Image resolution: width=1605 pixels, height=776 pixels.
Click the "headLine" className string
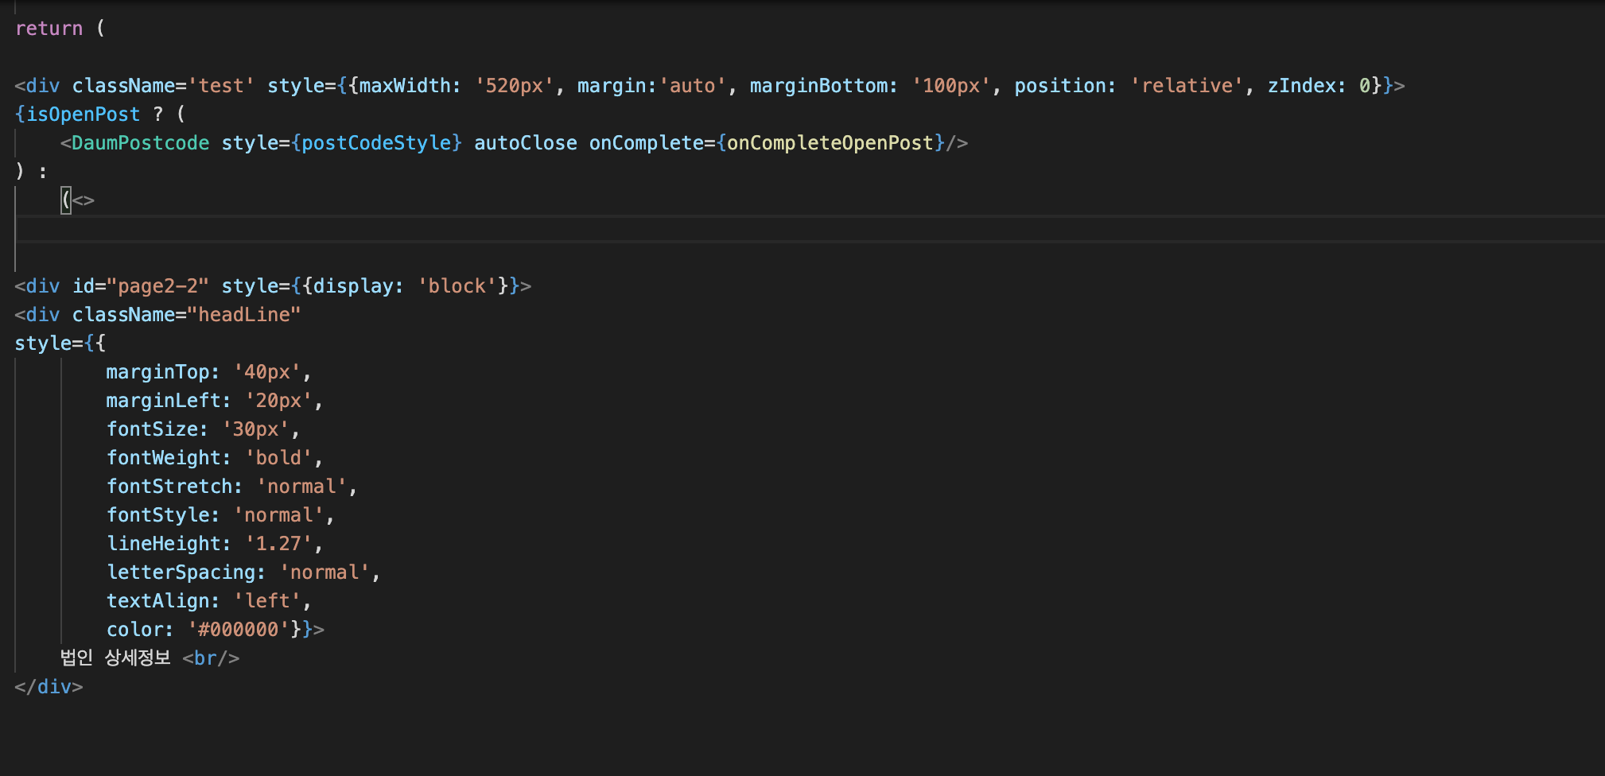pos(244,315)
